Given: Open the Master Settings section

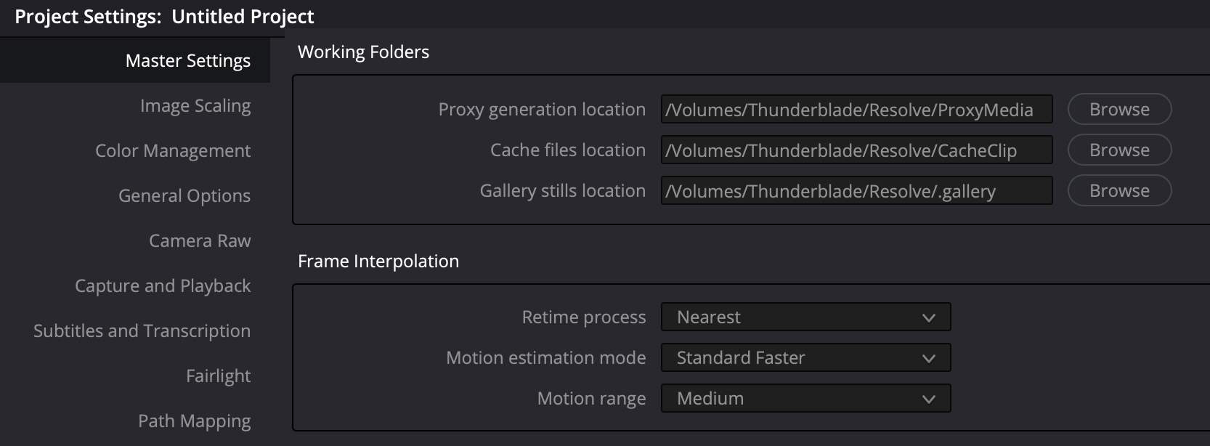Looking at the screenshot, I should point(187,60).
